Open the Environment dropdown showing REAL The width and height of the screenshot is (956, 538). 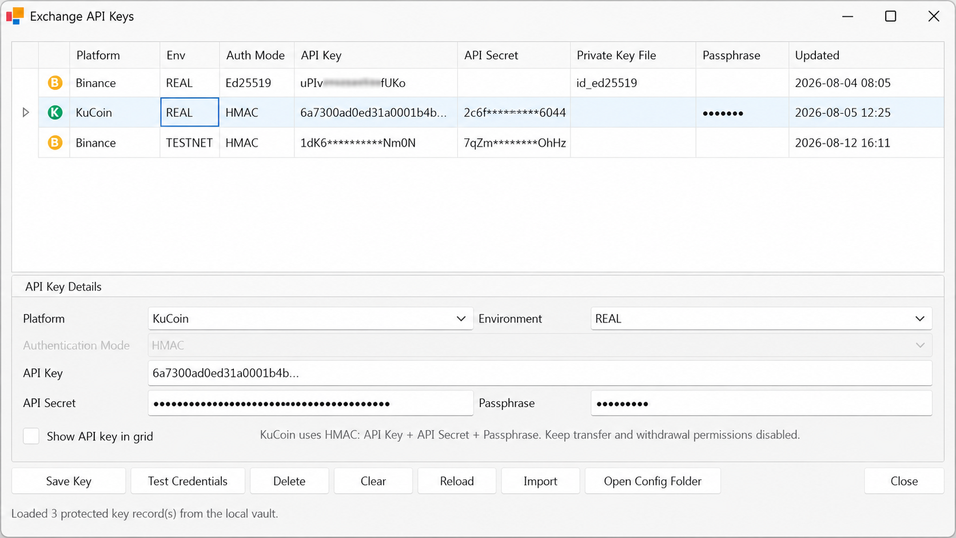[761, 318]
